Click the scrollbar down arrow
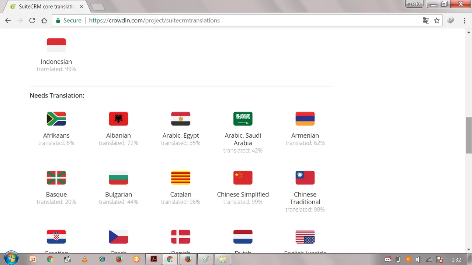 click(469, 250)
